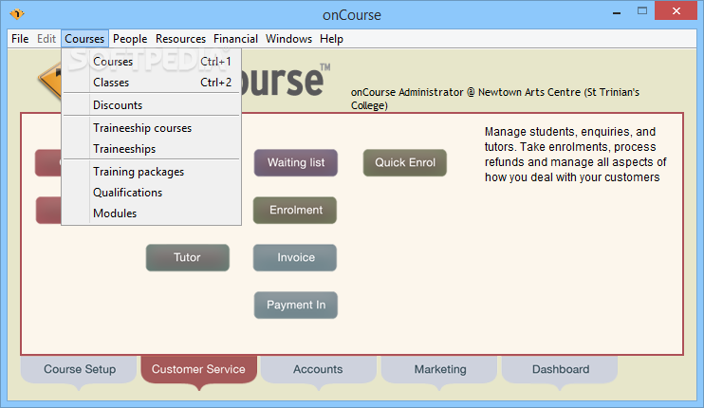704x408 pixels.
Task: Switch to the Accounts tab
Action: click(319, 369)
